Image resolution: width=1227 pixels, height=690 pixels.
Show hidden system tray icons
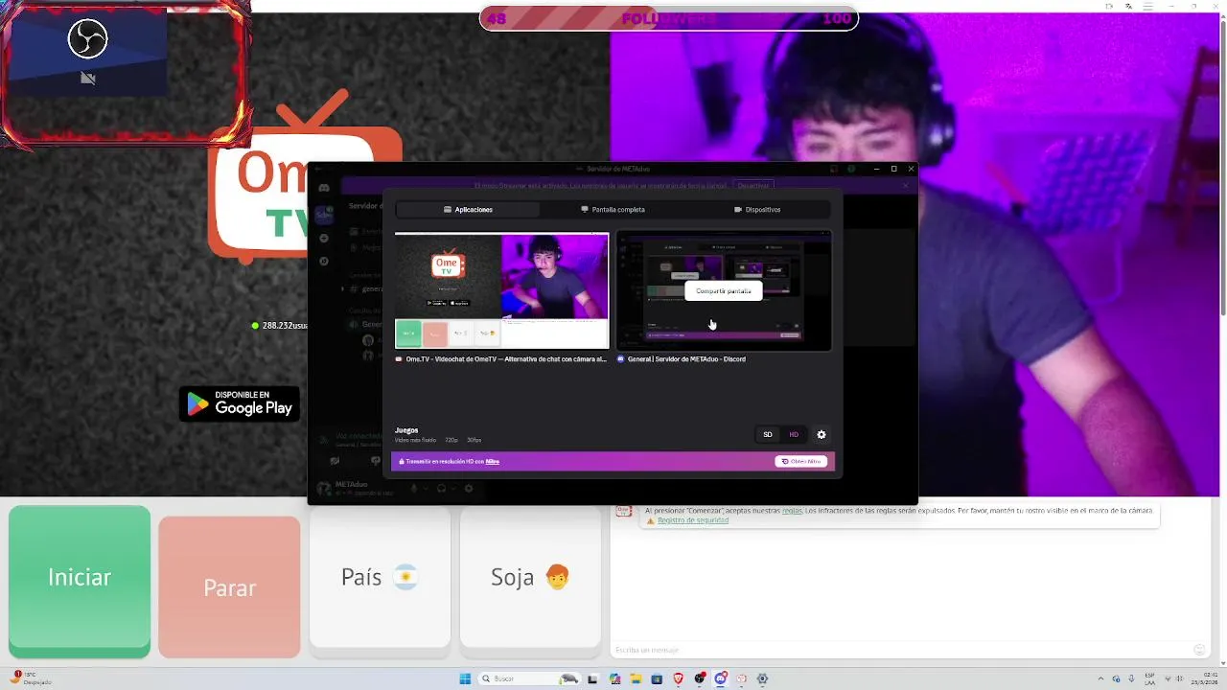(x=1099, y=678)
